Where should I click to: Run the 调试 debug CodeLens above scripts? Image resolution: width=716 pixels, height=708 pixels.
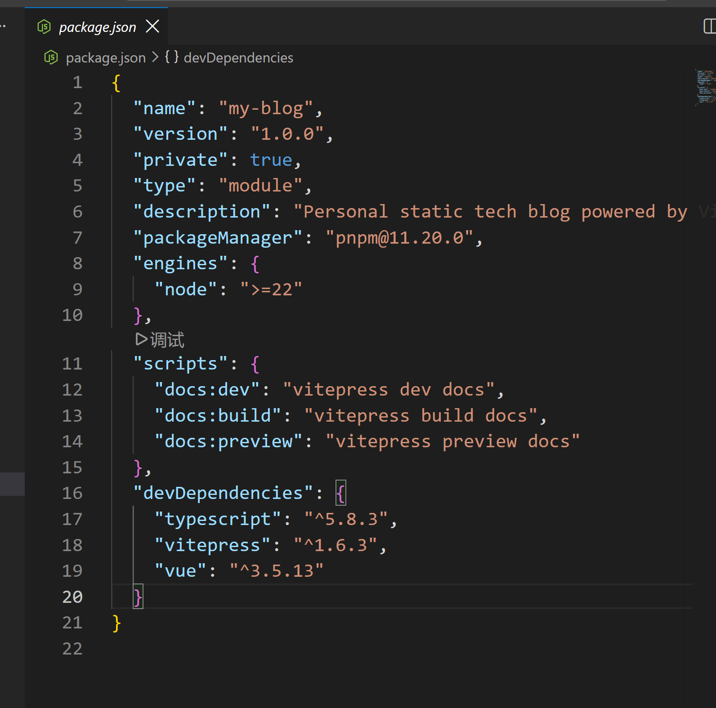click(160, 340)
